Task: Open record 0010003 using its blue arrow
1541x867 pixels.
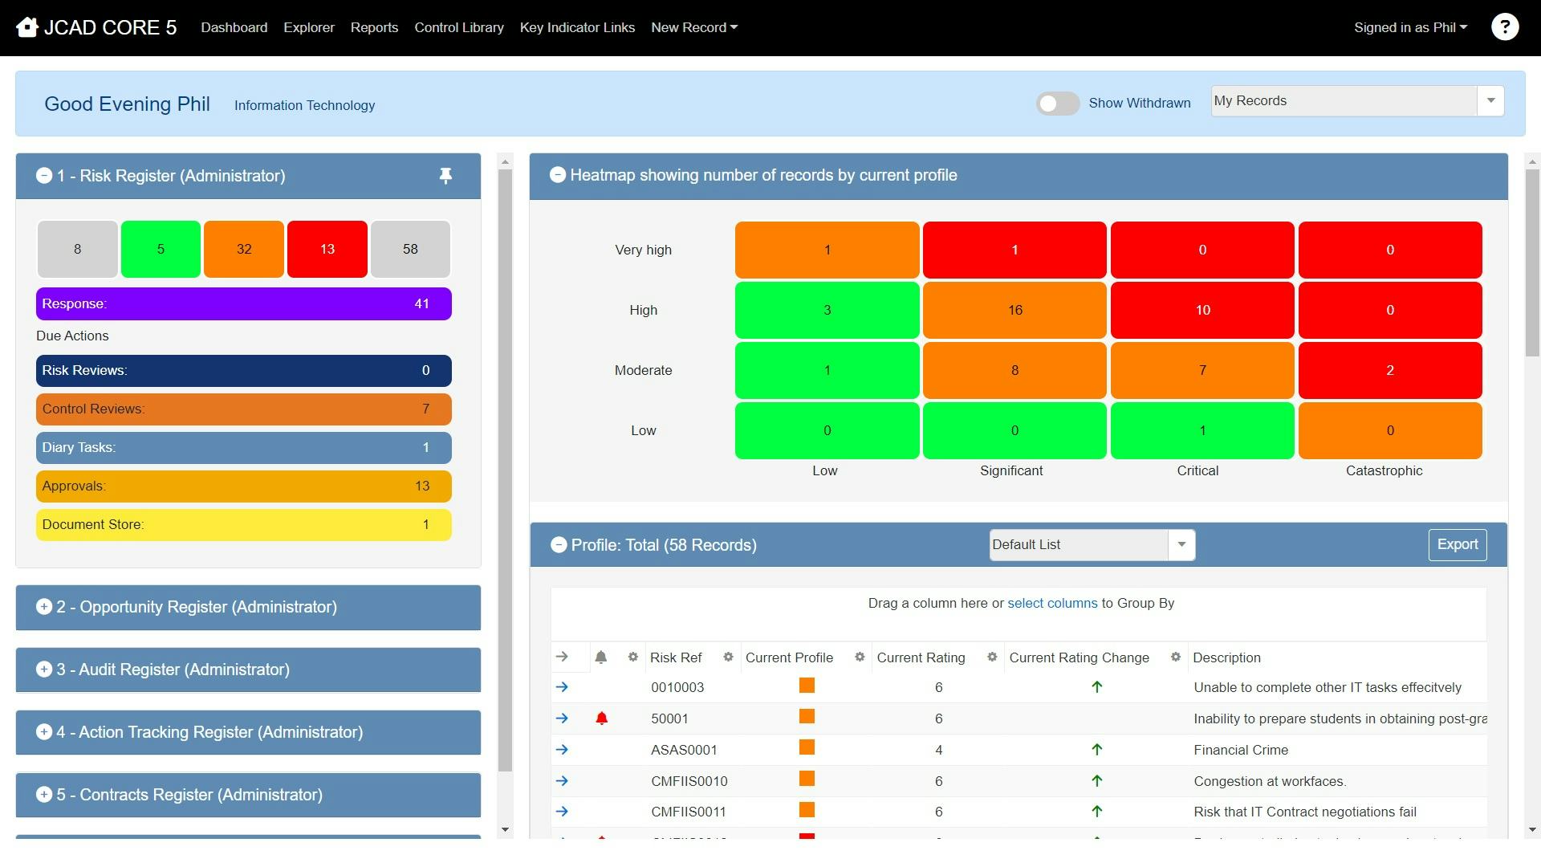Action: pos(563,687)
